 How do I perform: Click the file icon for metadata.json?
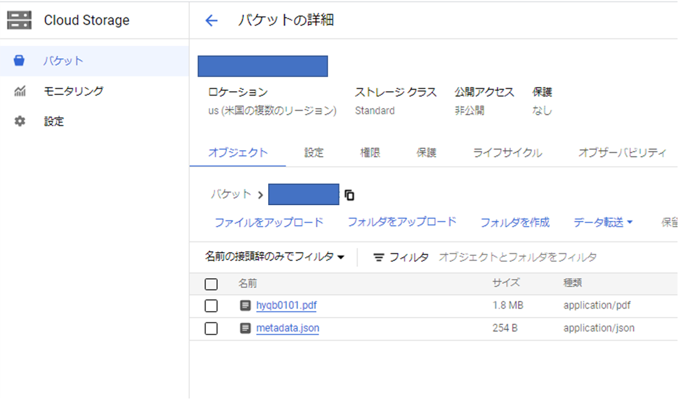coord(245,328)
